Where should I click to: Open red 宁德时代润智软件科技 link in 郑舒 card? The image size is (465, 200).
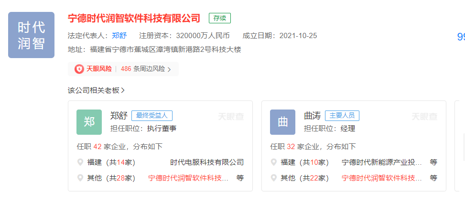(x=188, y=178)
